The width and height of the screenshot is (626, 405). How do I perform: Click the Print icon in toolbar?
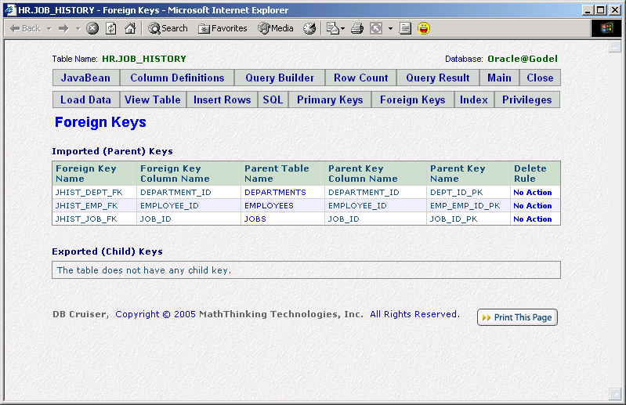tap(357, 28)
